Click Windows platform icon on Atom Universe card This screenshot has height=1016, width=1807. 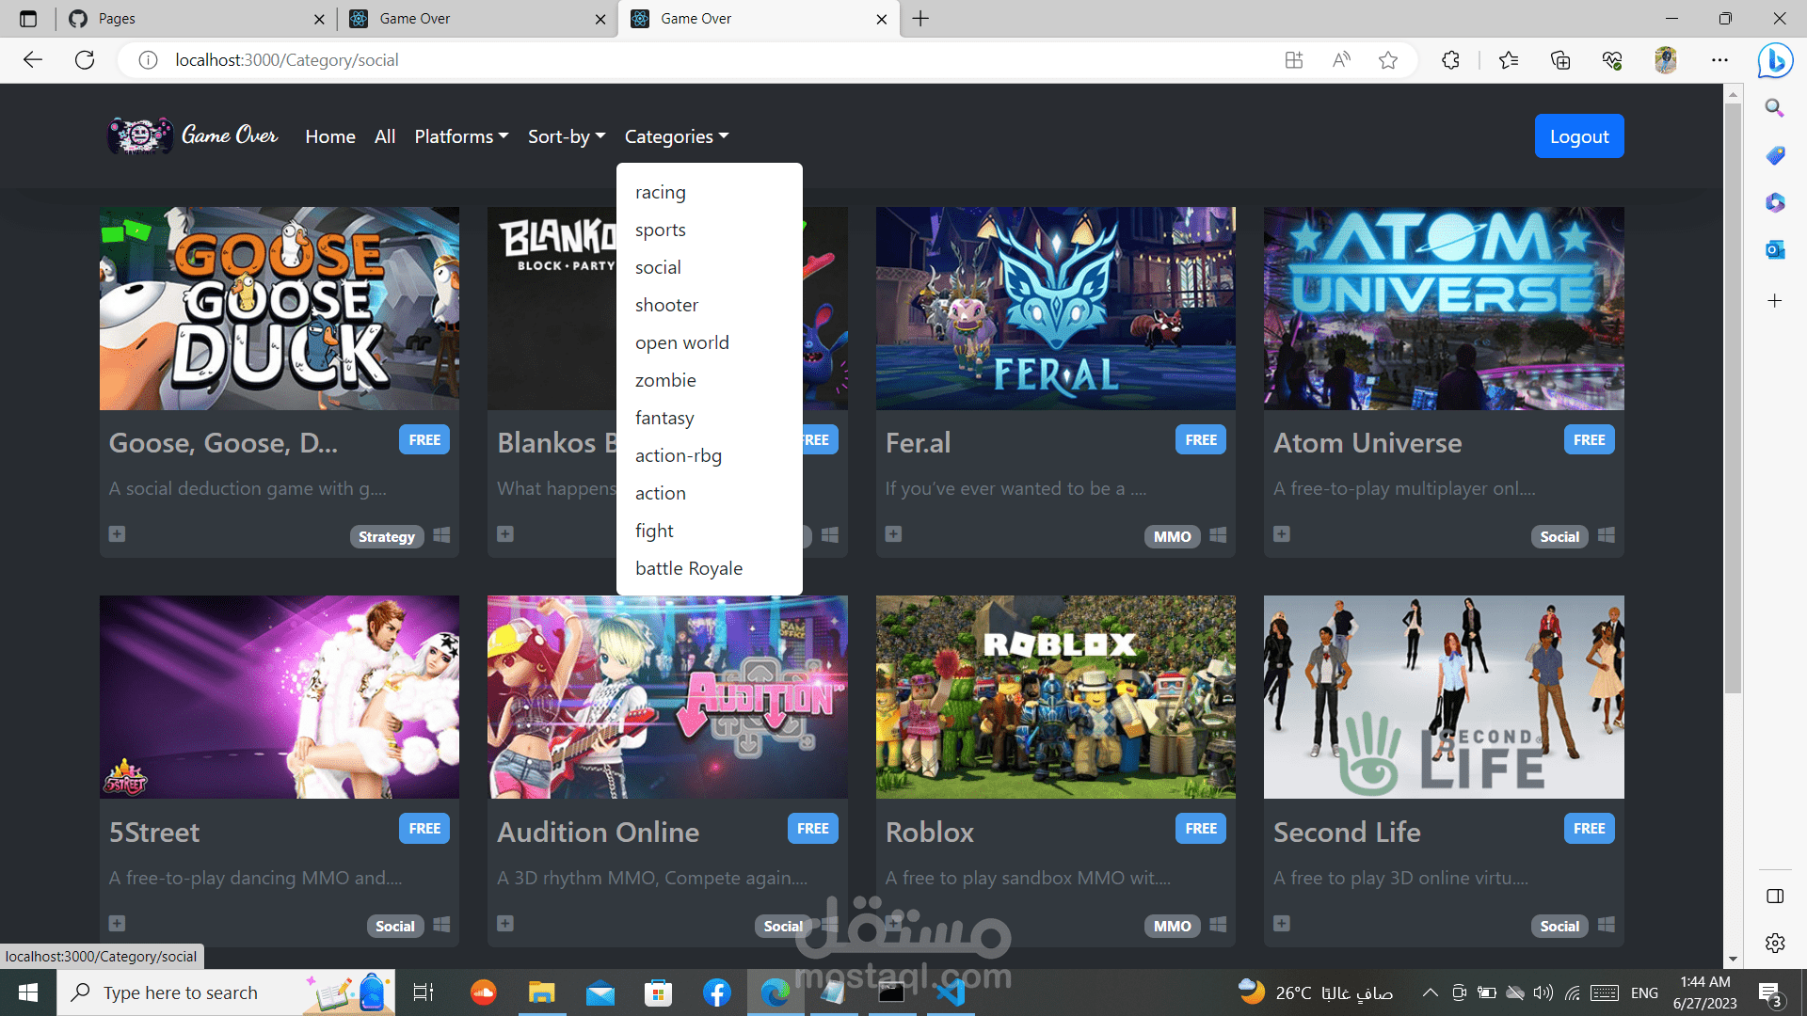(x=1606, y=535)
